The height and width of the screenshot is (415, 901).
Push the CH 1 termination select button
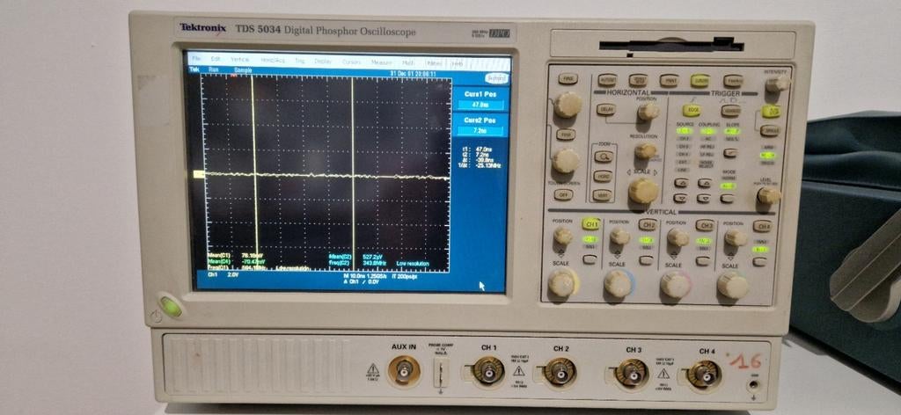coord(590,259)
